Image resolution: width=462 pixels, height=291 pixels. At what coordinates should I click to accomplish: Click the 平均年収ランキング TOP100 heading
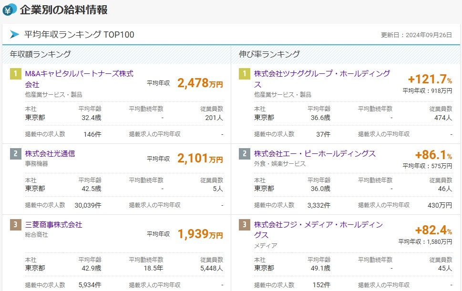[x=79, y=34]
